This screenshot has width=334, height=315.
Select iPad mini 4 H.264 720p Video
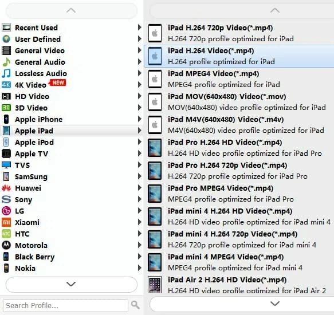tap(239, 239)
